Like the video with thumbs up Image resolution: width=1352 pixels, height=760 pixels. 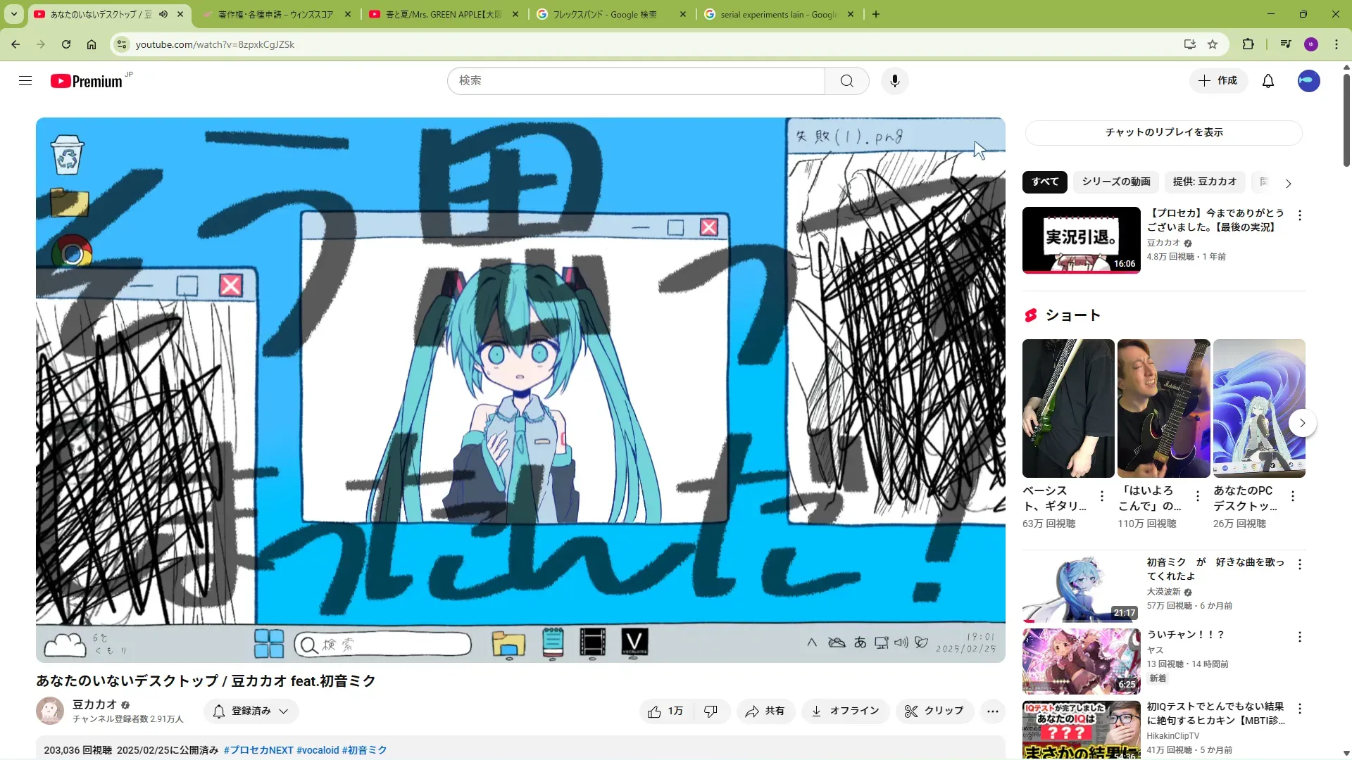click(665, 711)
